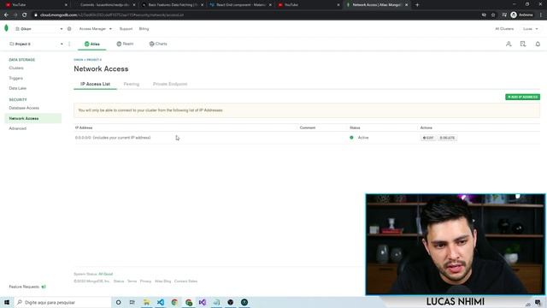The height and width of the screenshot is (308, 547).
Task: Open the Chrome three-dot menu
Action: 541,15
